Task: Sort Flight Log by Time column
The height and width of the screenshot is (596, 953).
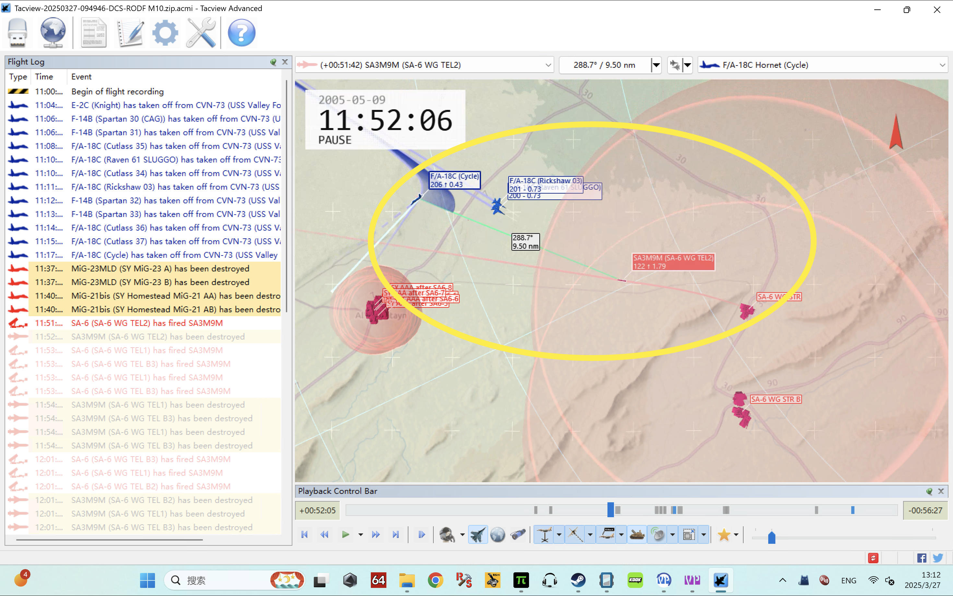Action: coord(49,77)
